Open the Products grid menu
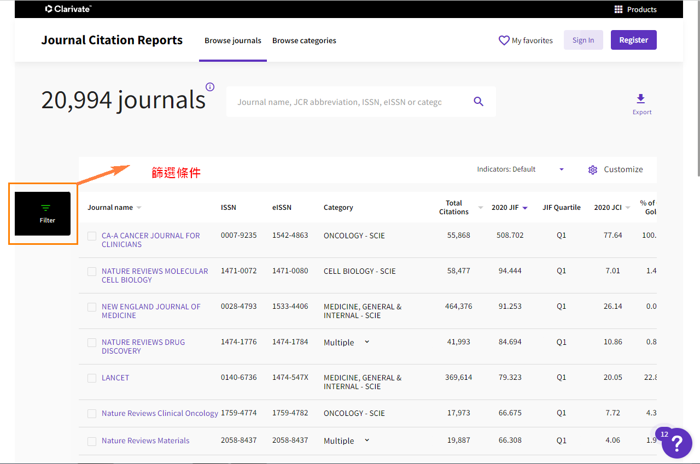The image size is (700, 464). click(635, 9)
